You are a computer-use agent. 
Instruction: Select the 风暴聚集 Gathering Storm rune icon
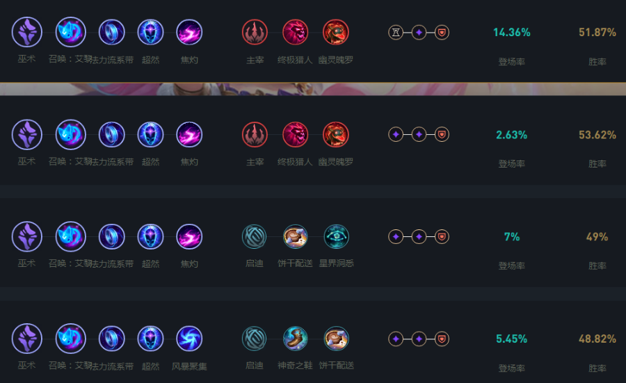click(x=189, y=339)
